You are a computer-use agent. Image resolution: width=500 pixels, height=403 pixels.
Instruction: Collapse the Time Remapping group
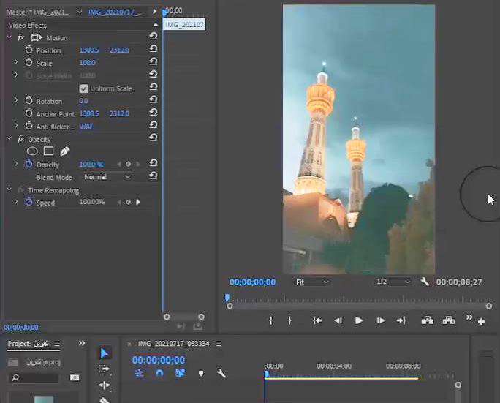tap(9, 189)
